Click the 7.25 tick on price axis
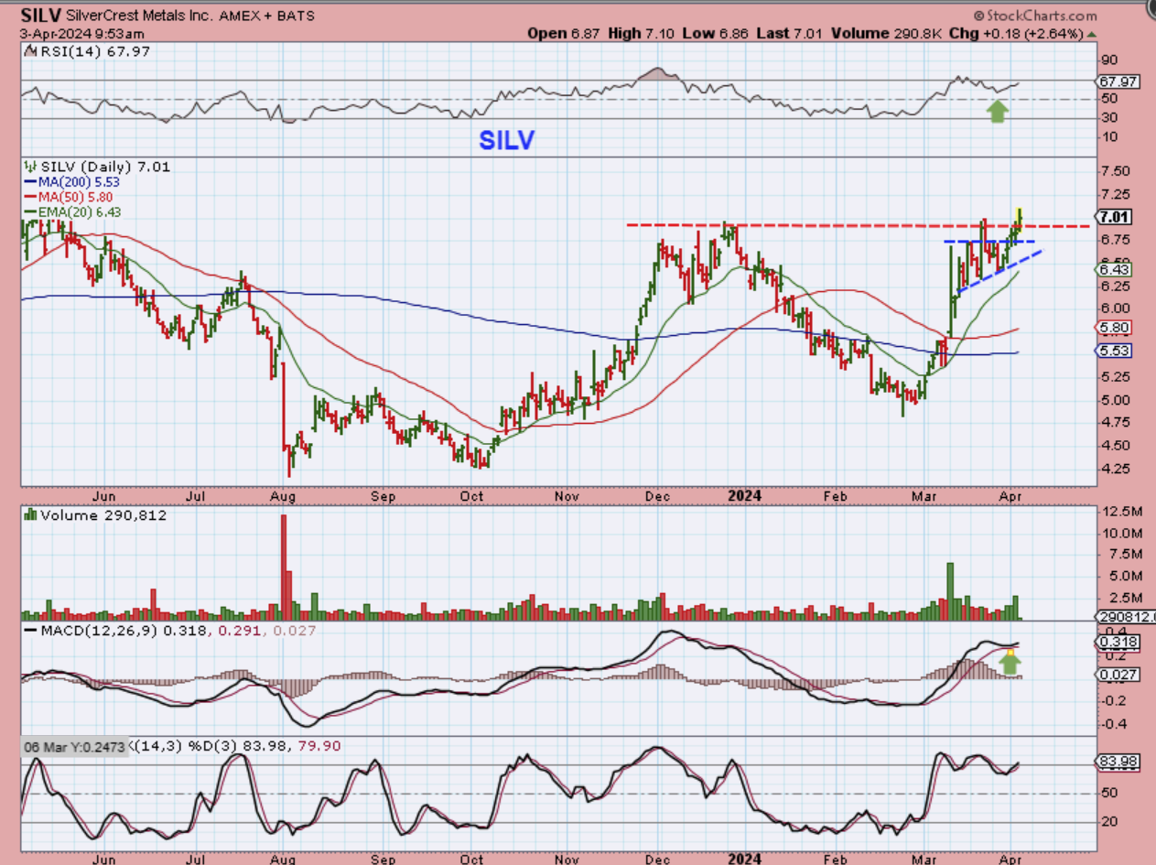 (x=1115, y=195)
